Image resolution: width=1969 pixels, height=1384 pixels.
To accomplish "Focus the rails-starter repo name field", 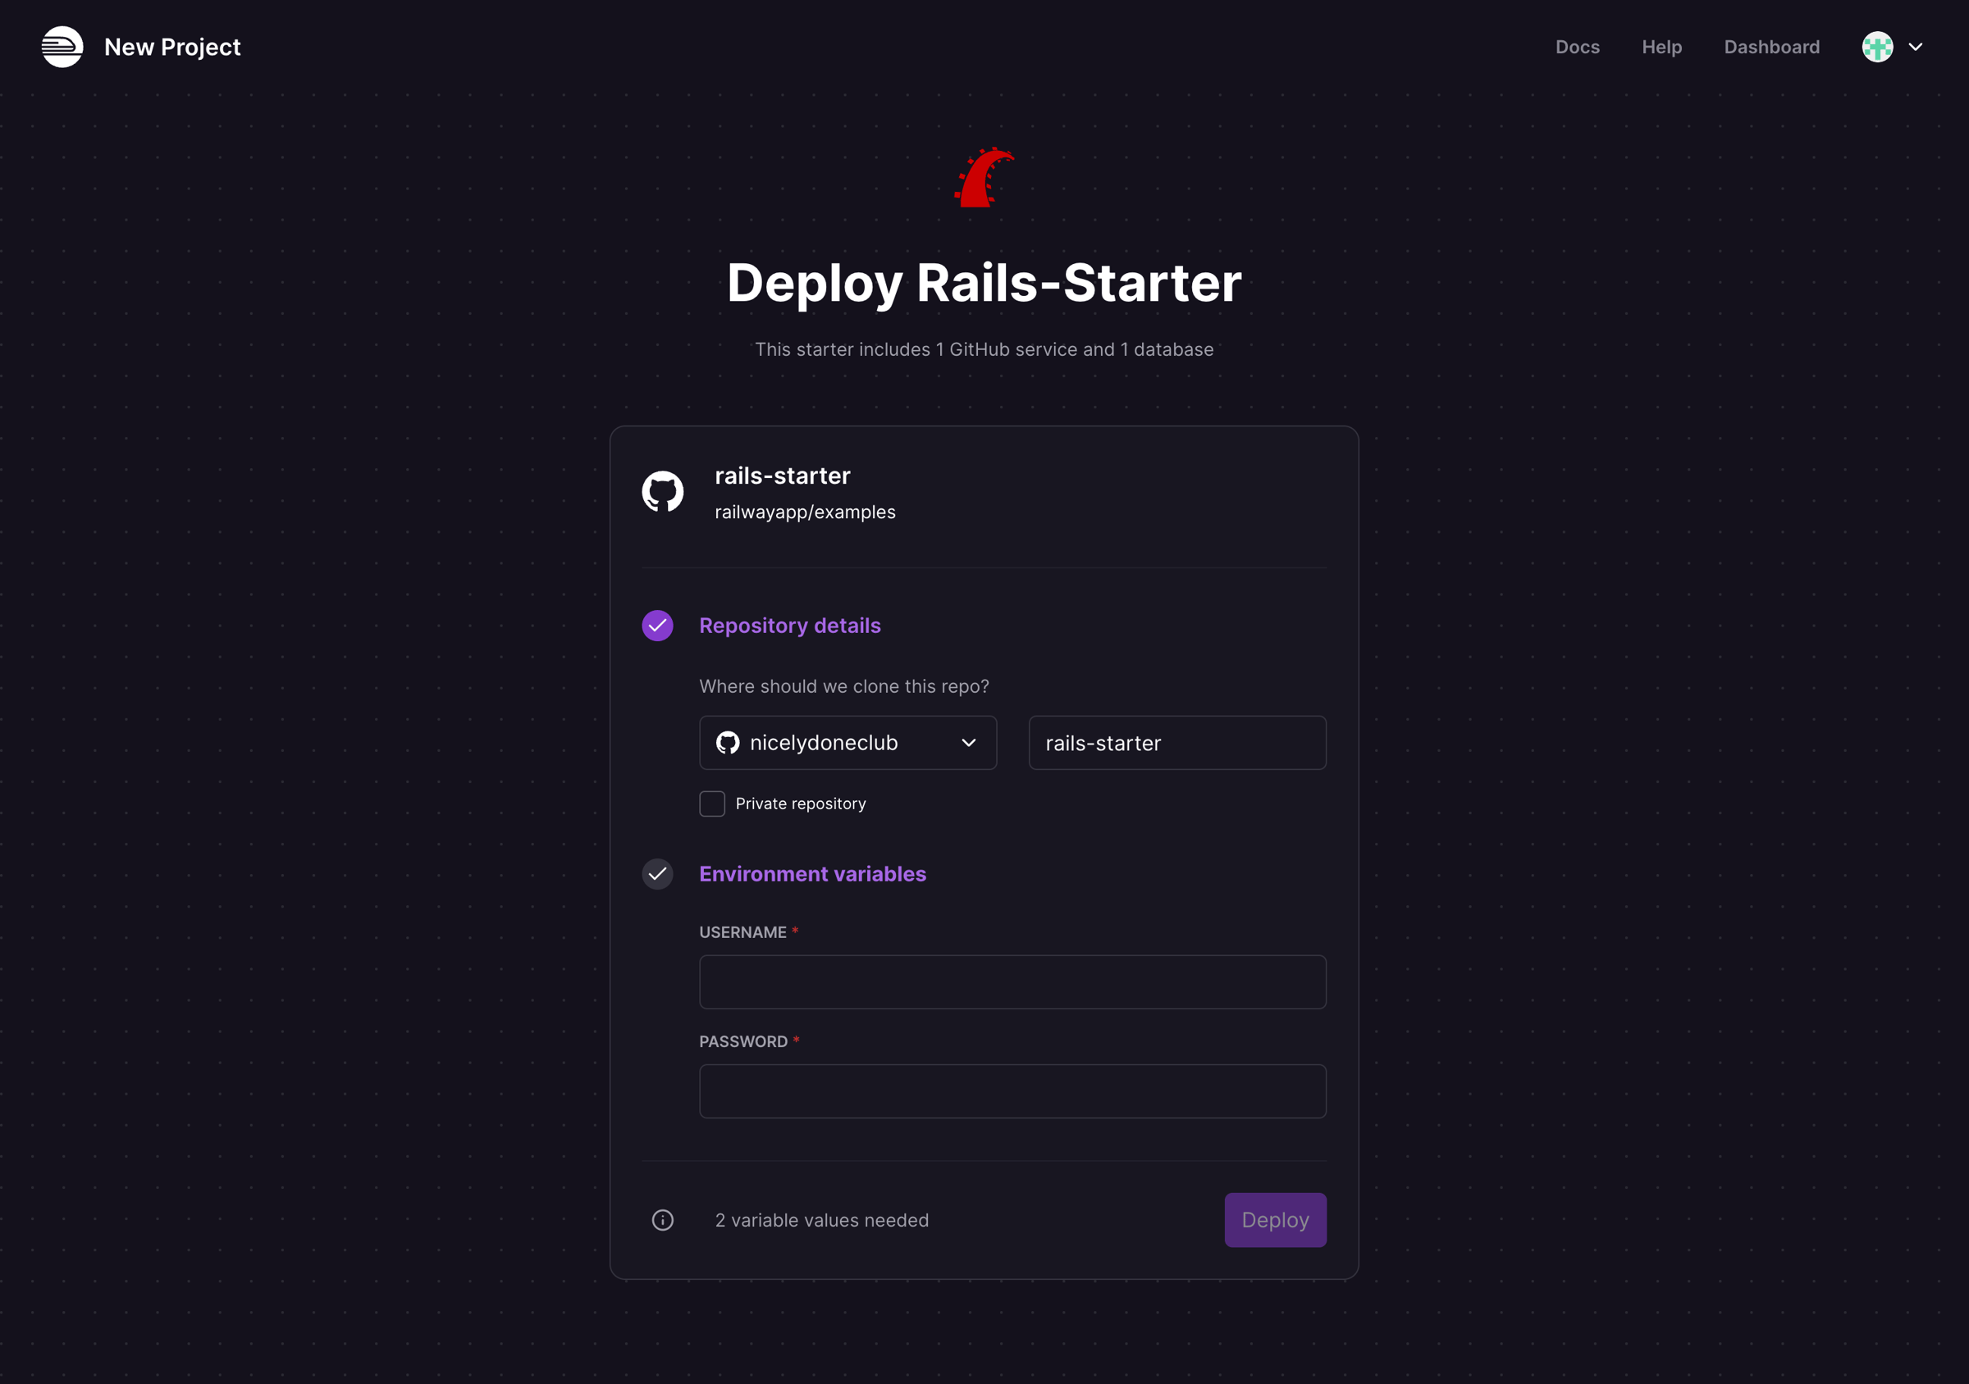I will 1177,743.
